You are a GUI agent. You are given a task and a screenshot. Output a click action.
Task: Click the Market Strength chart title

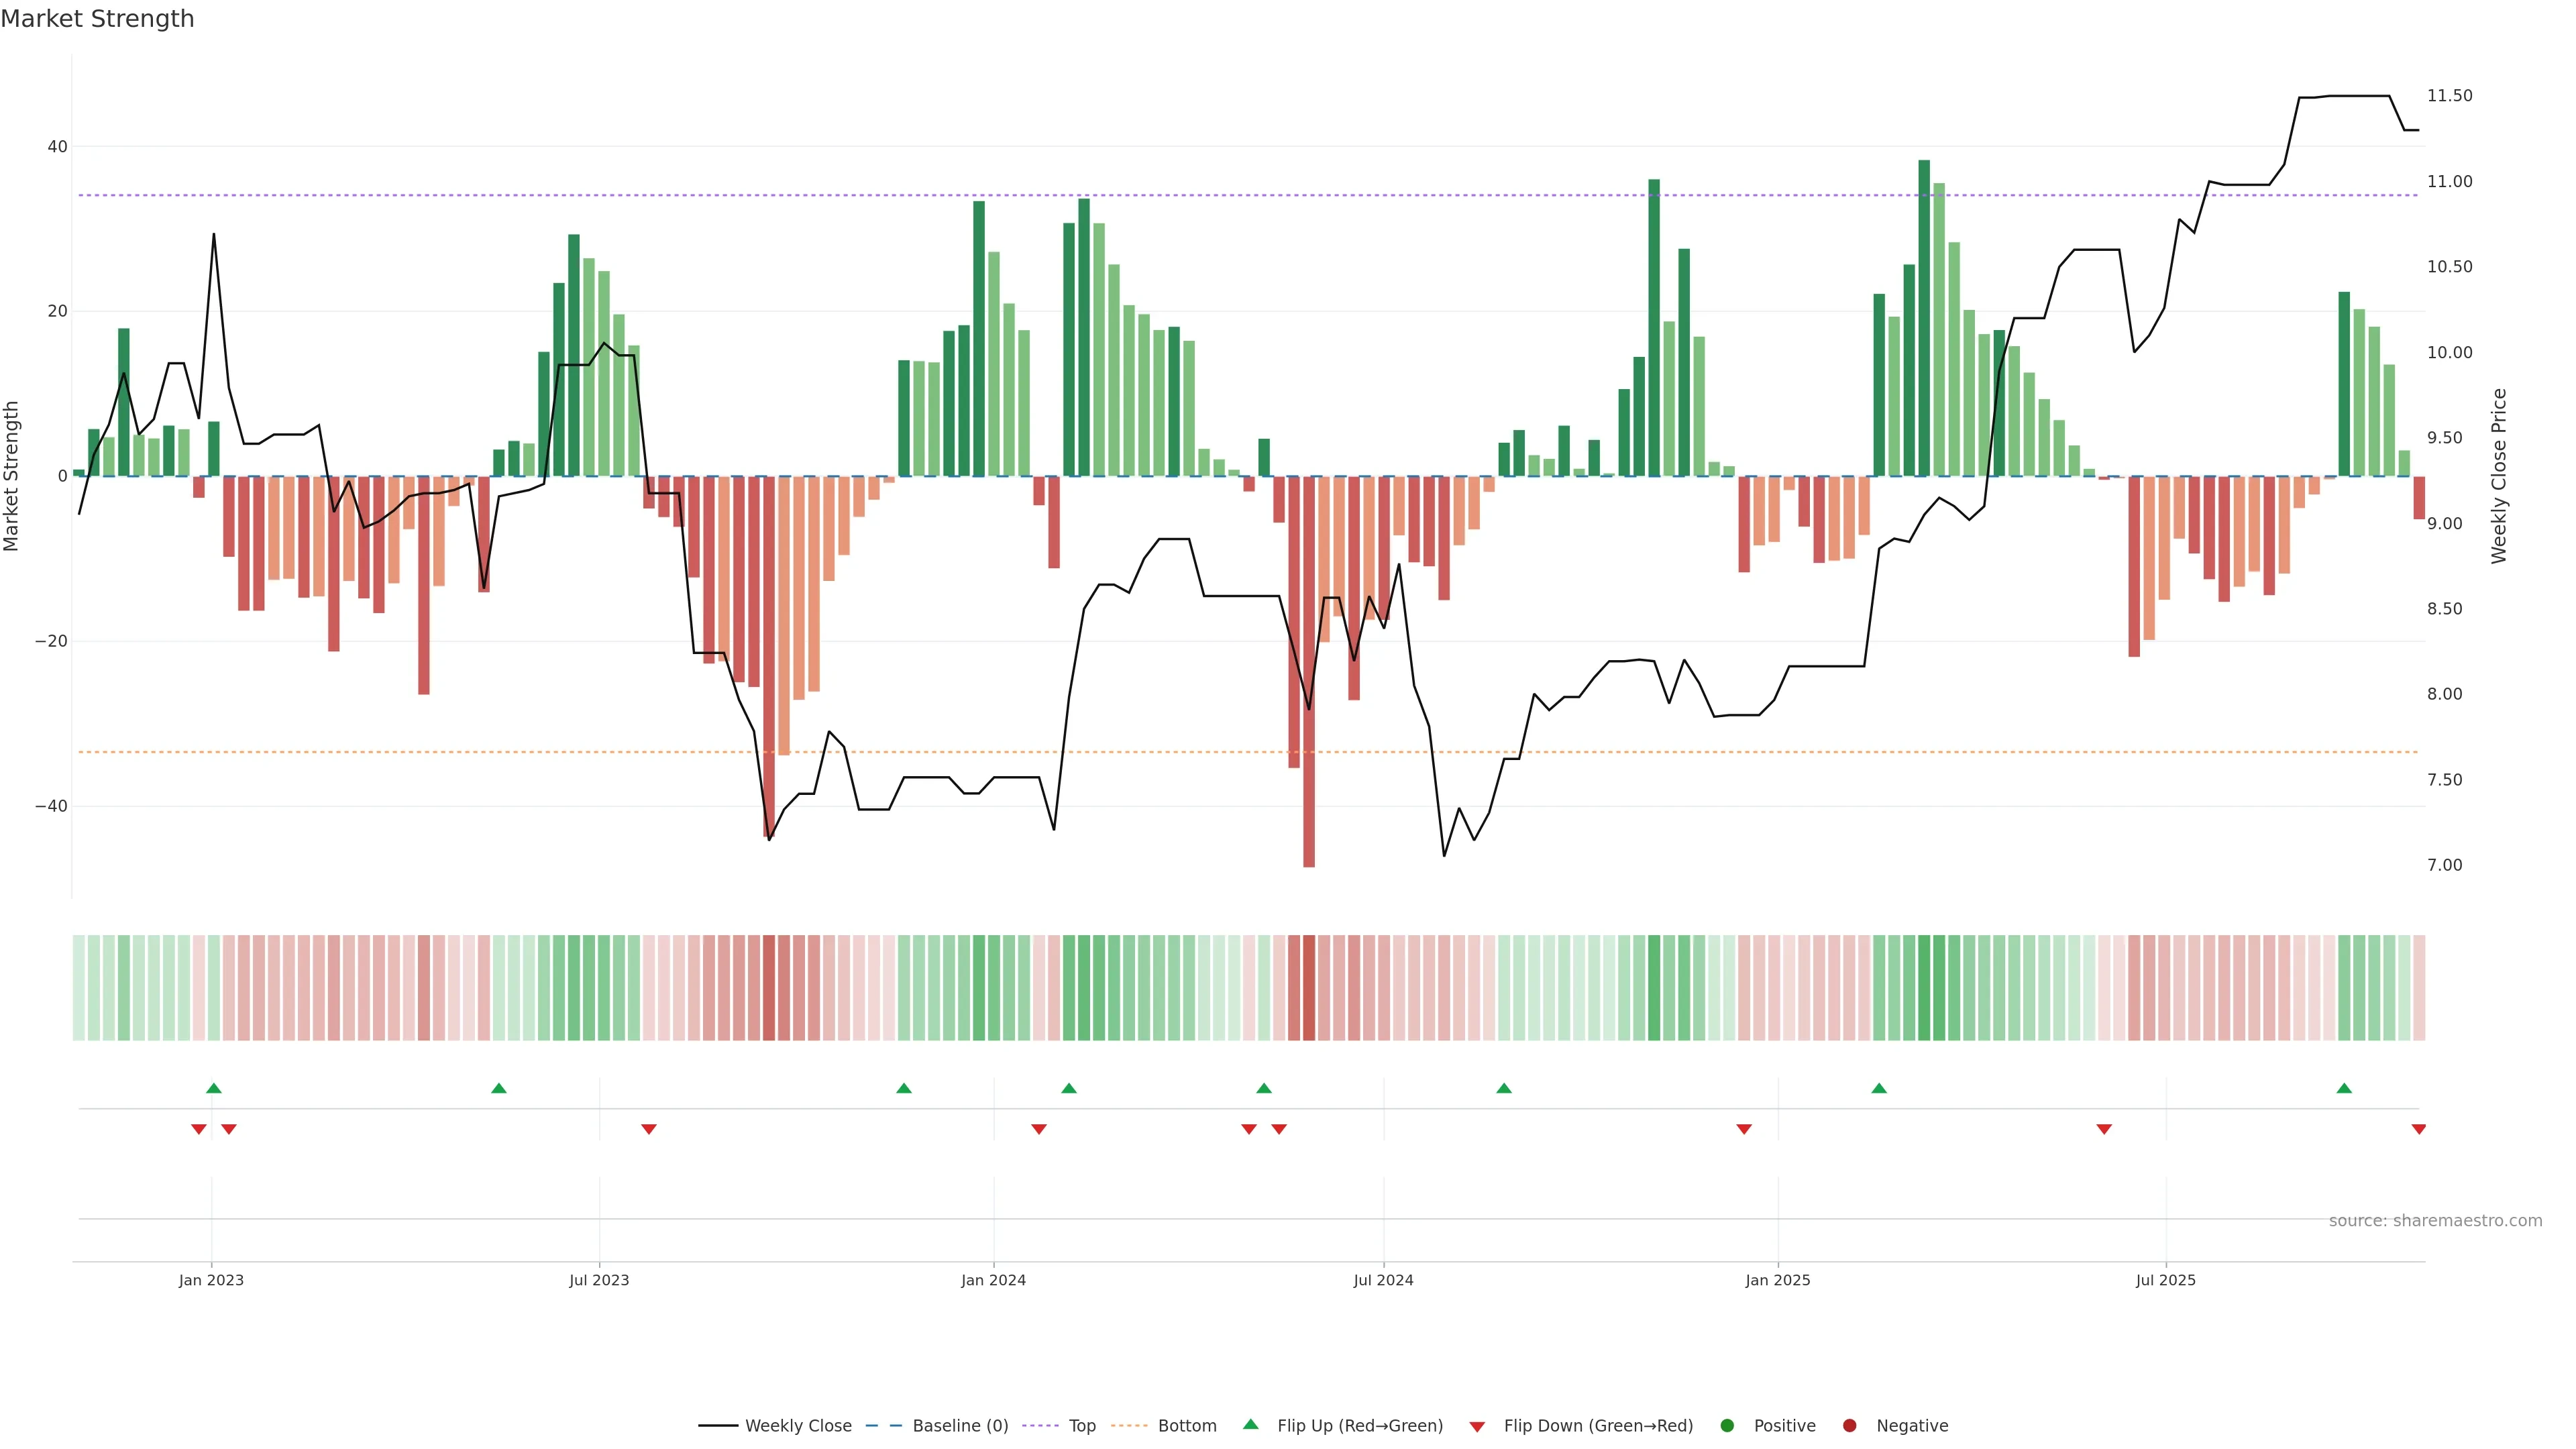(98, 19)
